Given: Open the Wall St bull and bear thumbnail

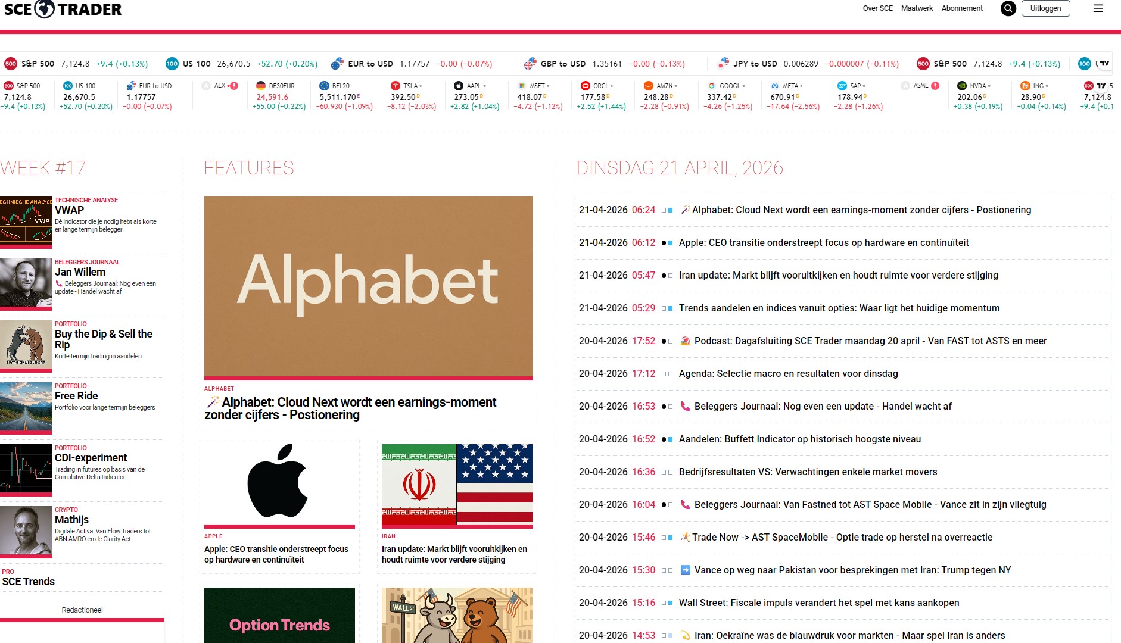Looking at the screenshot, I should [457, 615].
